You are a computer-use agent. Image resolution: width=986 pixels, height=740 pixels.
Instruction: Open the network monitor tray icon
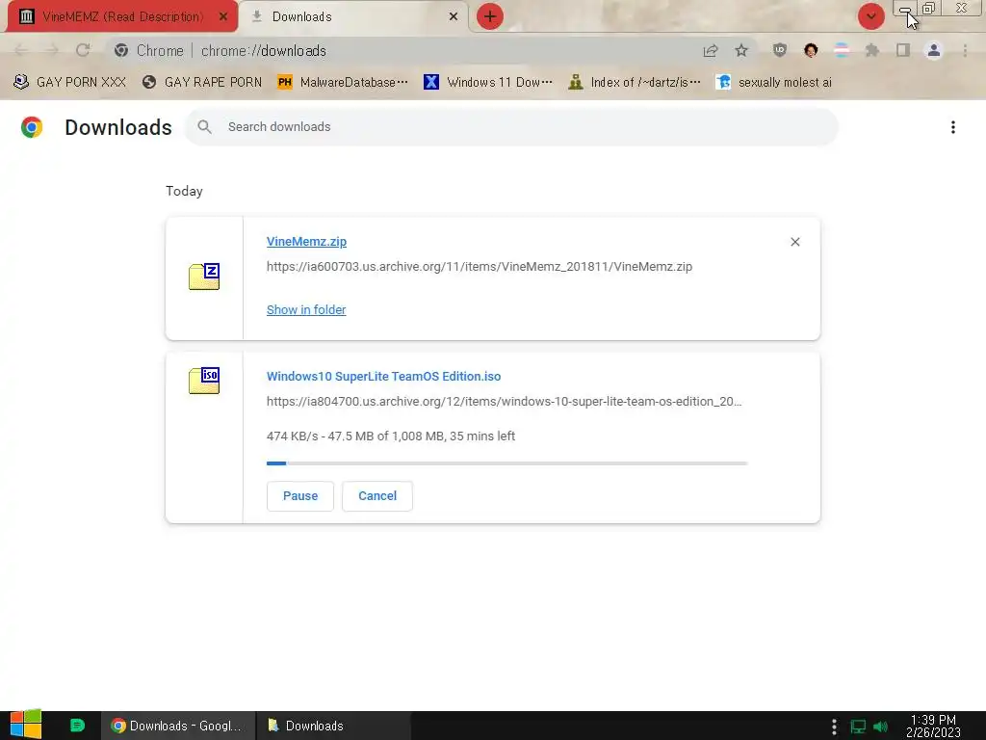pyautogui.click(x=858, y=727)
